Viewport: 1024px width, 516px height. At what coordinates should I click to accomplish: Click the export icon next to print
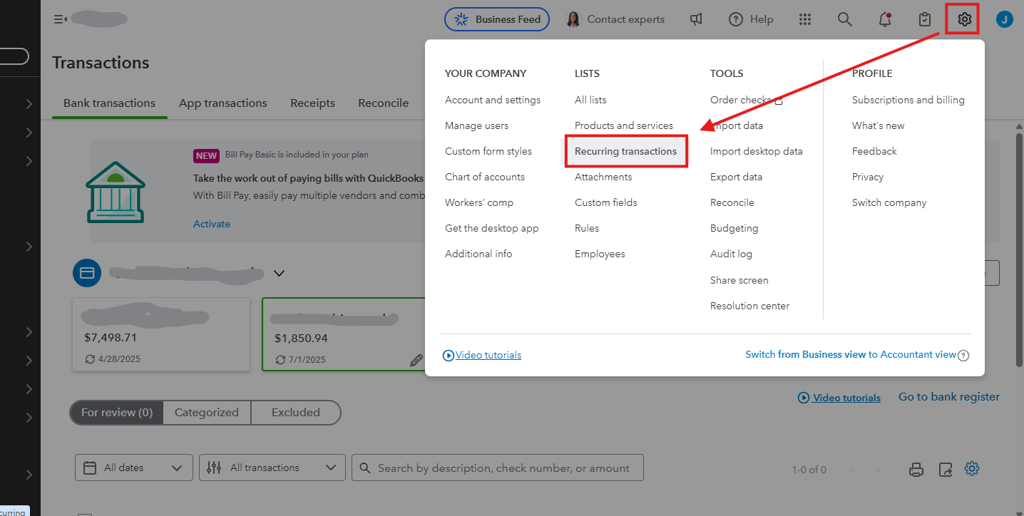coord(946,469)
